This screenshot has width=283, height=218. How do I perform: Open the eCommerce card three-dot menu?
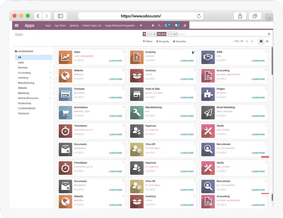click(123, 107)
